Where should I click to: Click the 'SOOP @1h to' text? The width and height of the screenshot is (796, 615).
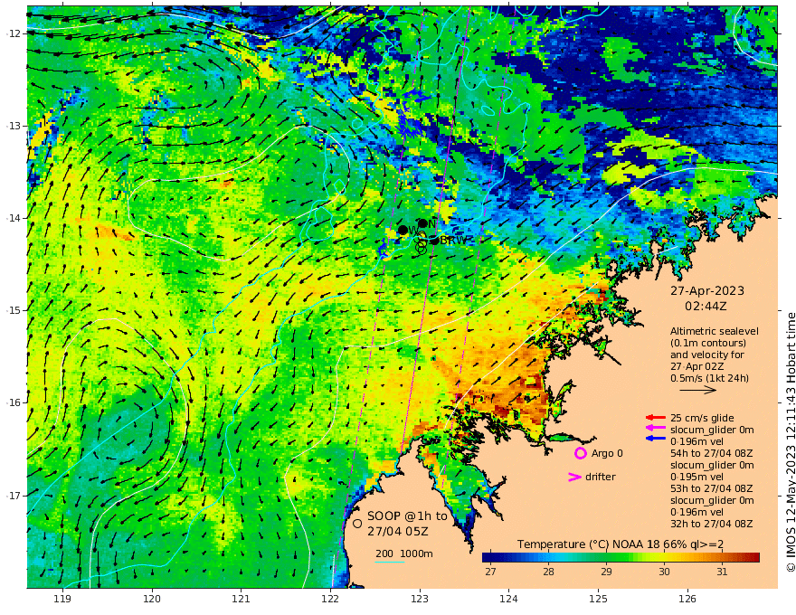point(407,516)
